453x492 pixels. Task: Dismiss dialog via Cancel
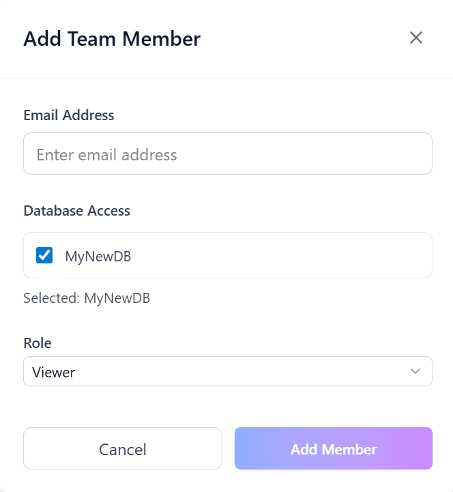coord(123,448)
